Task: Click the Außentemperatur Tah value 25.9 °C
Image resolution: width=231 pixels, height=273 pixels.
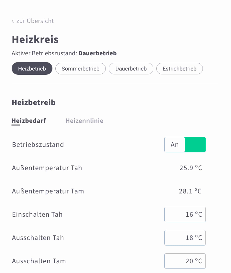Action: [x=191, y=168]
